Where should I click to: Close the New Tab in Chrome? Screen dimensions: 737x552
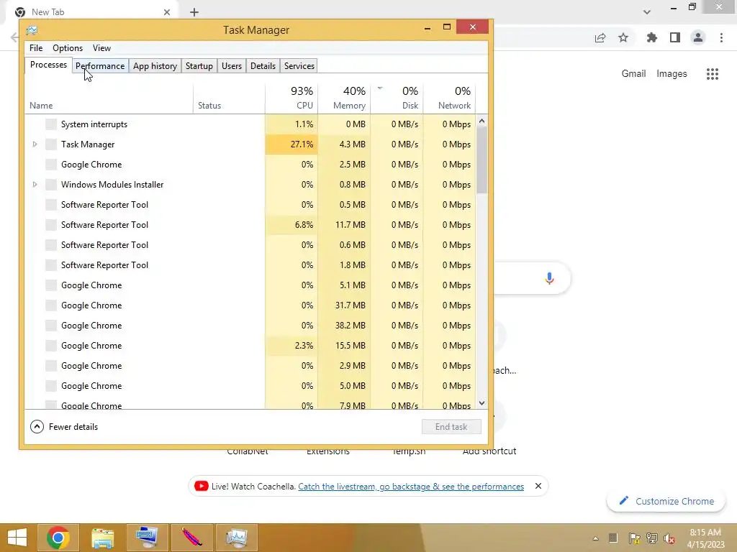click(x=167, y=12)
